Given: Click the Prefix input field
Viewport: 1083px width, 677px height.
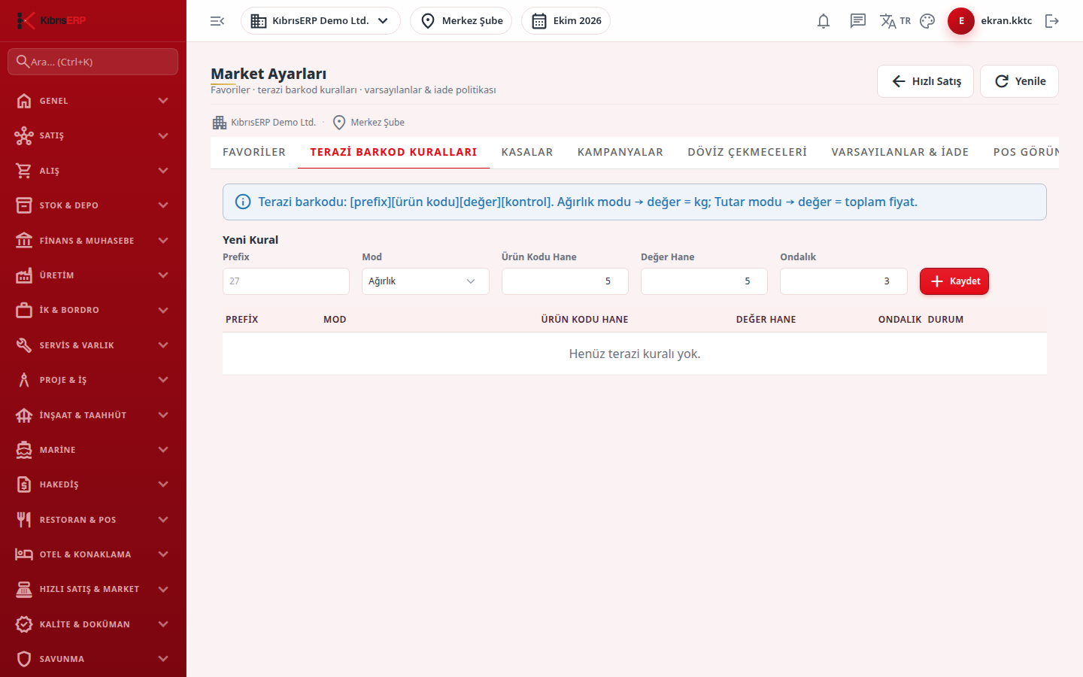Looking at the screenshot, I should click(286, 281).
